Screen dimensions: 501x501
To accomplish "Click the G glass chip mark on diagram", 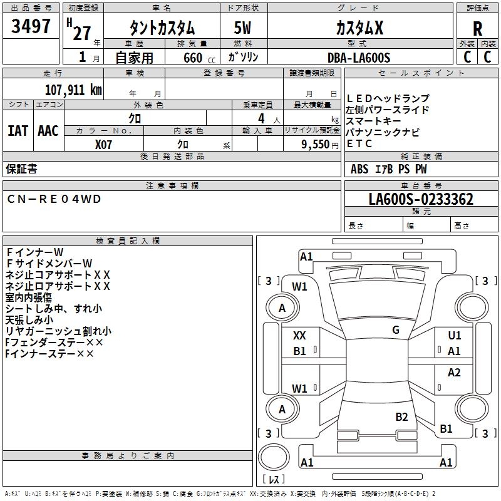I will point(396,330).
